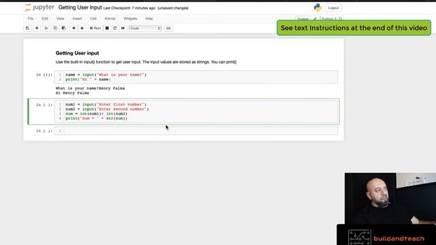Click output 'What is your name?Henry Palma'
The height and width of the screenshot is (245, 436).
tap(90, 88)
